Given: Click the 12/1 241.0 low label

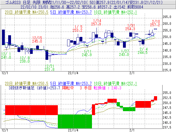Looking at the screenshot, I should pos(6,56).
